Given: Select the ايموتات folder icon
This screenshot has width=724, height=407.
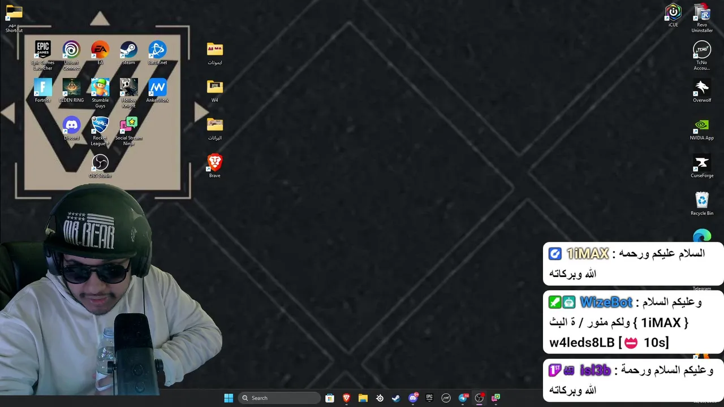Looking at the screenshot, I should click(215, 53).
